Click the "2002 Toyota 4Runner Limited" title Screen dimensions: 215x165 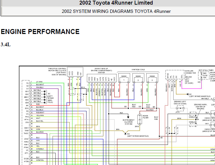116,3
